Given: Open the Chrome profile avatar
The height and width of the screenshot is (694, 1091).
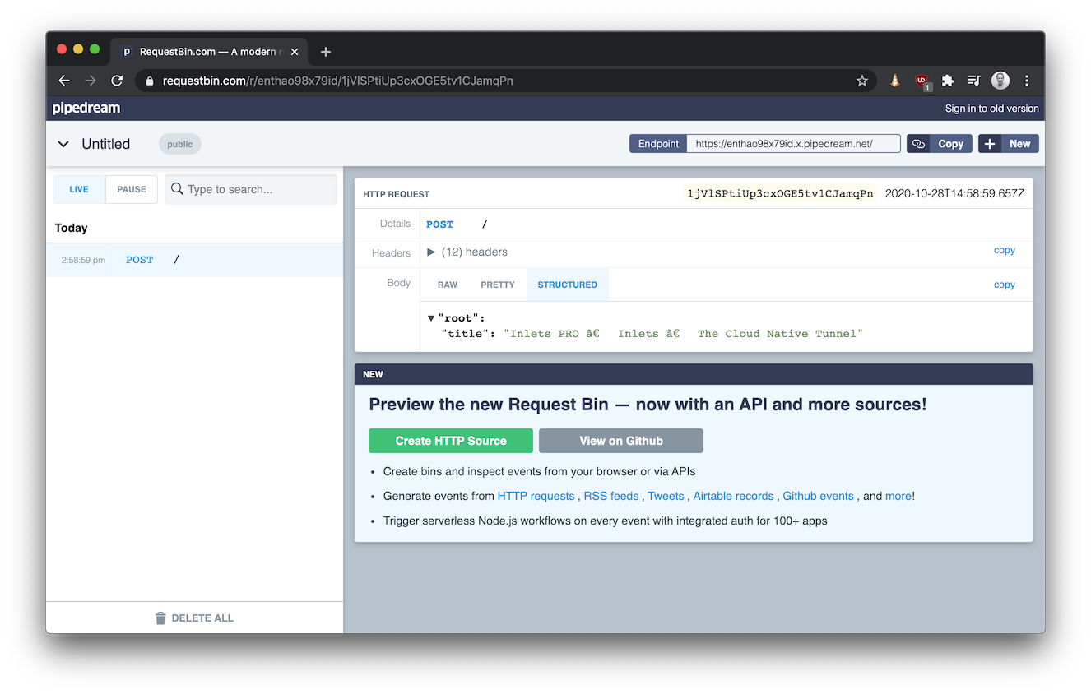Looking at the screenshot, I should 1000,81.
